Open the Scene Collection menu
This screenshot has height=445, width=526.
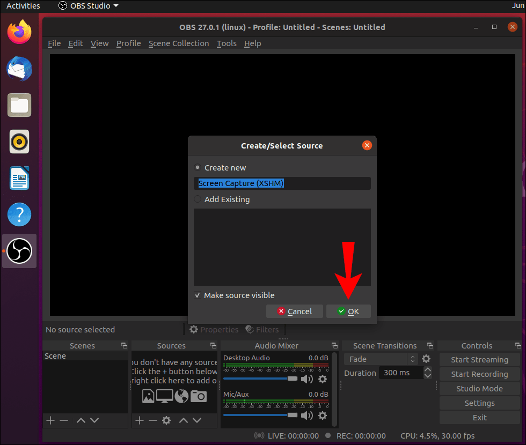point(179,43)
